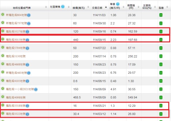171x121 pixels.
Task: Click green land-type icon in 114/06/15 row
Action: coord(161,81)
